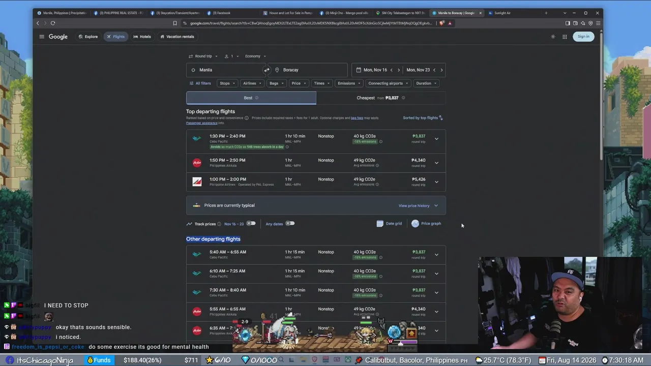
Task: Bookmark this page from the address bar
Action: 175,23
